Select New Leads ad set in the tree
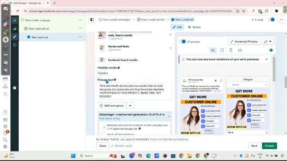Screen dimensions: 287x161 click(x=39, y=29)
